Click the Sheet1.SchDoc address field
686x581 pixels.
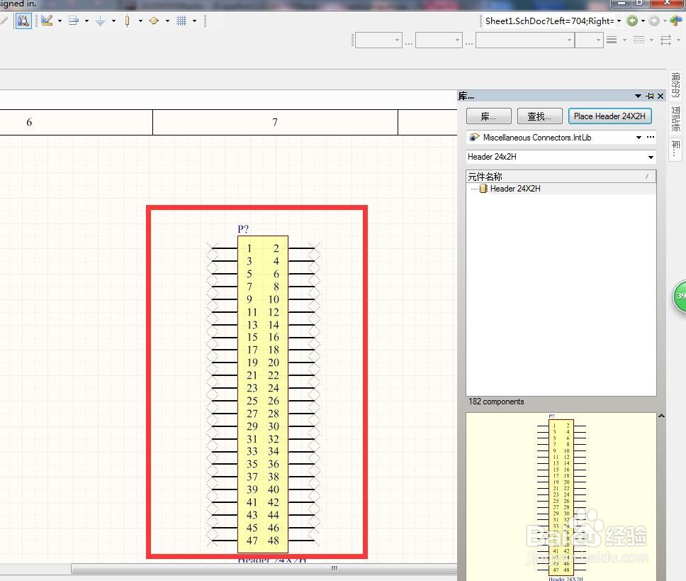click(549, 21)
